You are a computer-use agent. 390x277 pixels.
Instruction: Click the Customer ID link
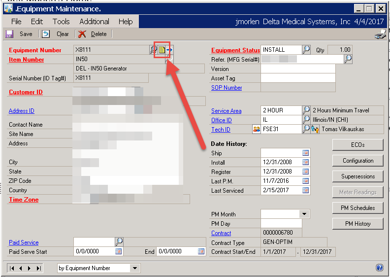pos(26,92)
